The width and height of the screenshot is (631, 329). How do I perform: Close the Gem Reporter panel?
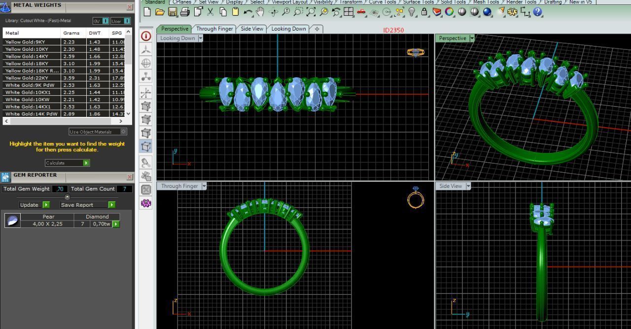[x=130, y=177]
